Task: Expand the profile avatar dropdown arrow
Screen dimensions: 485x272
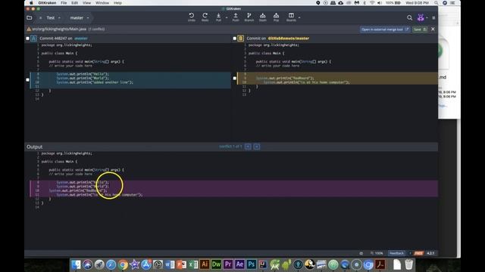Action: click(427, 18)
